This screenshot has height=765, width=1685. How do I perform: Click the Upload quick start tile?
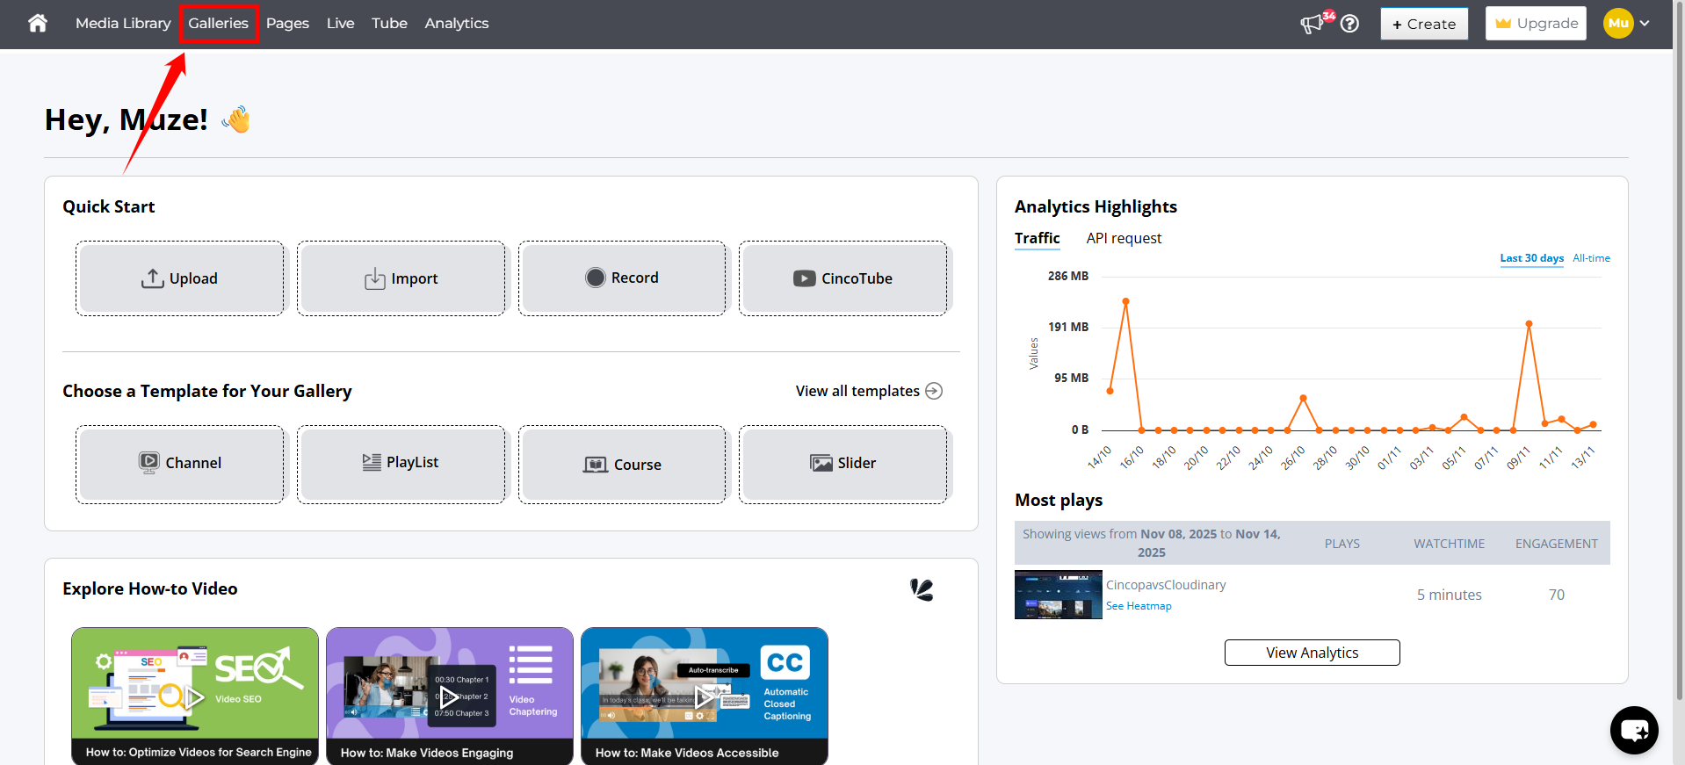(x=180, y=278)
